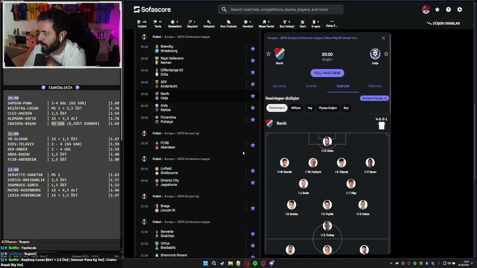Open the Dart sport category

pos(303,24)
